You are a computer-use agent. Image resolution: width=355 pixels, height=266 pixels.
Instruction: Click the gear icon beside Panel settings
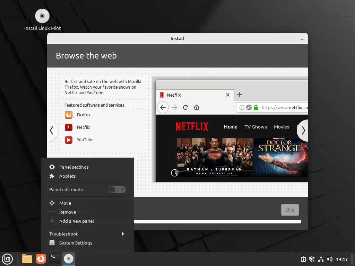tap(52, 167)
